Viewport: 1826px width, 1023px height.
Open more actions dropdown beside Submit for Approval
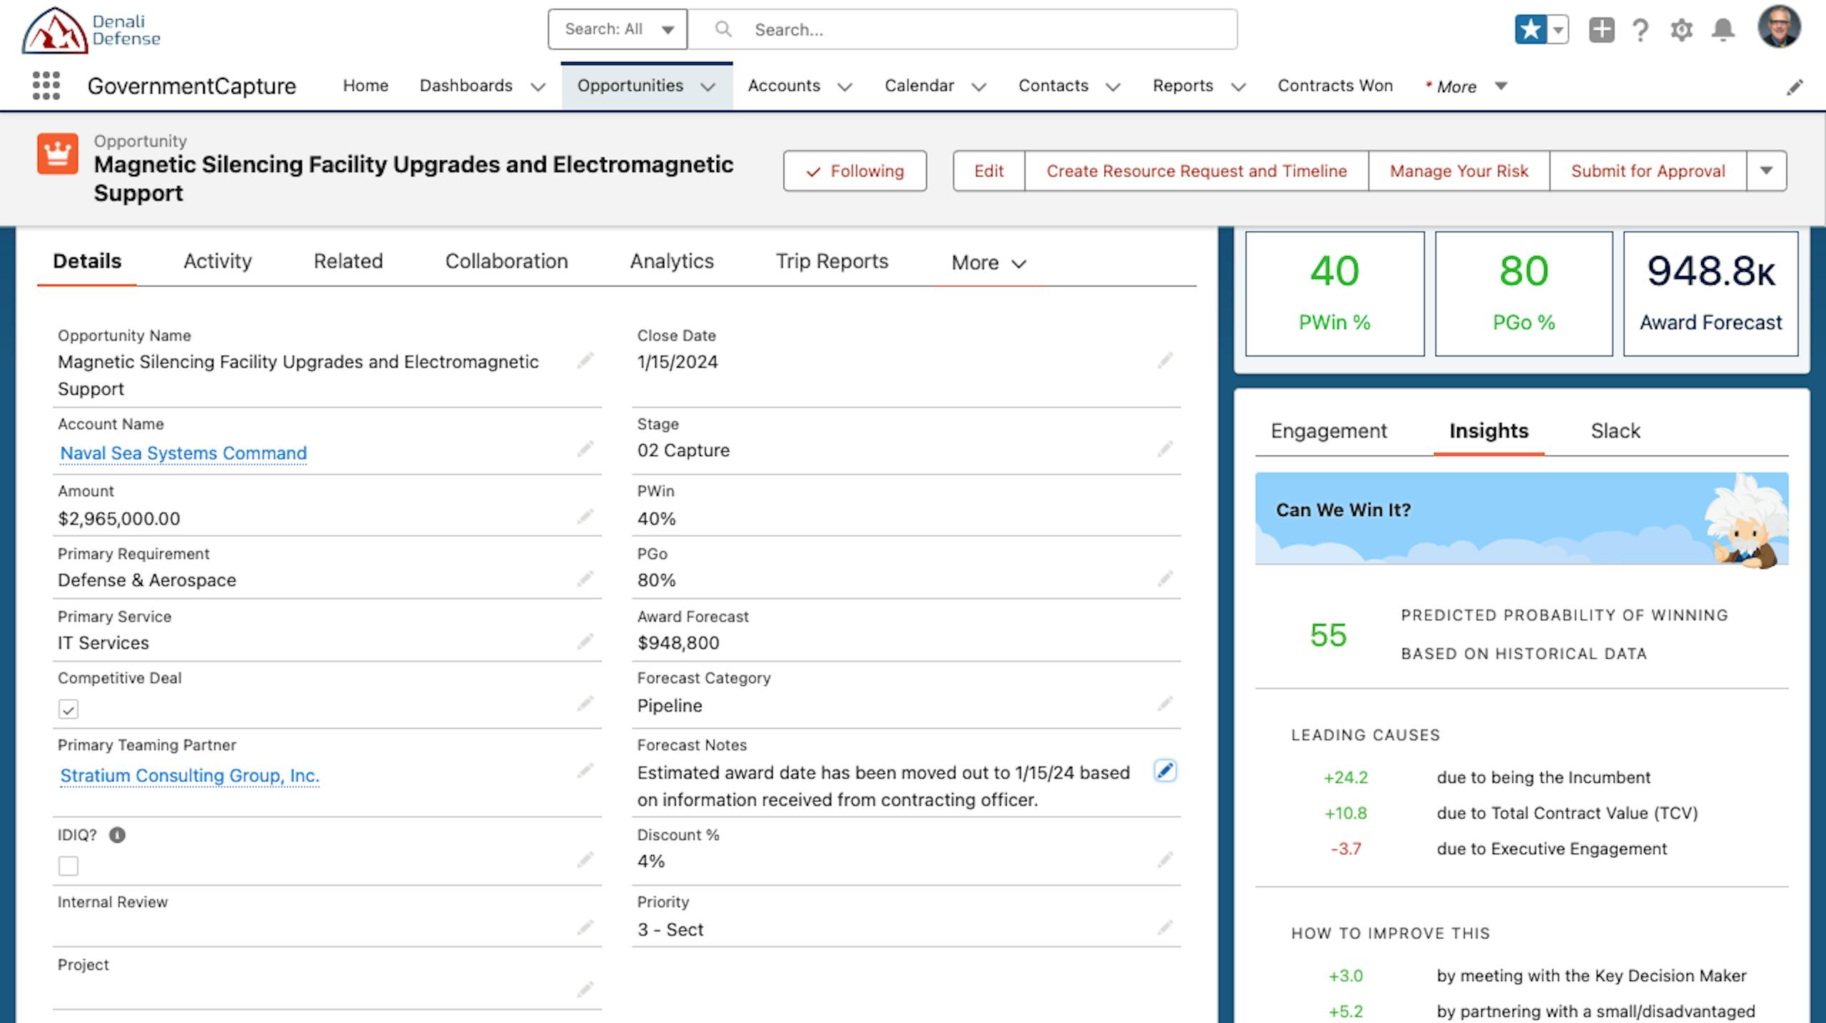tap(1766, 171)
